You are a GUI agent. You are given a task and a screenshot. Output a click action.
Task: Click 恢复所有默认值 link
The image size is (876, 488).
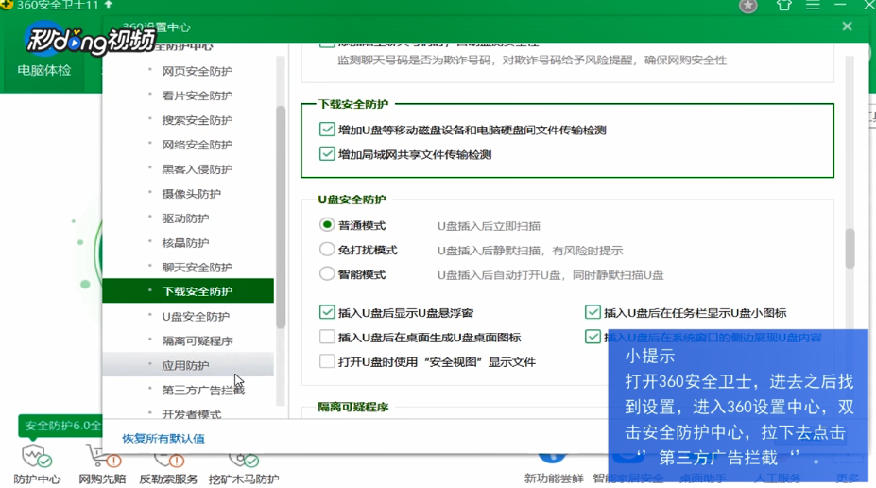[x=163, y=438]
